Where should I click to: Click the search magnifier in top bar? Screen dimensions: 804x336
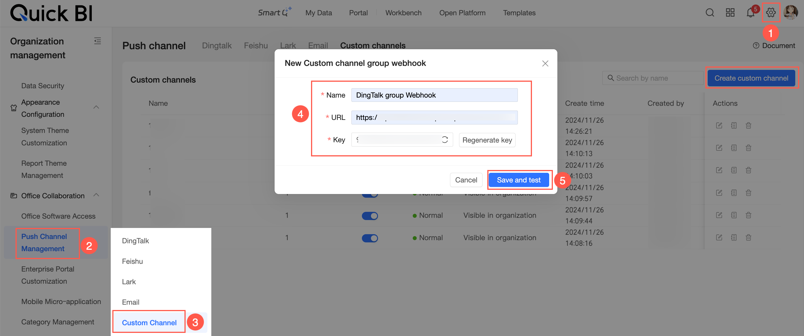pos(710,13)
